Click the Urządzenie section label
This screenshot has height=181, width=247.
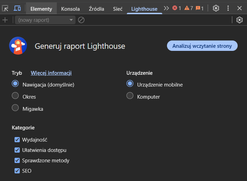(x=139, y=73)
